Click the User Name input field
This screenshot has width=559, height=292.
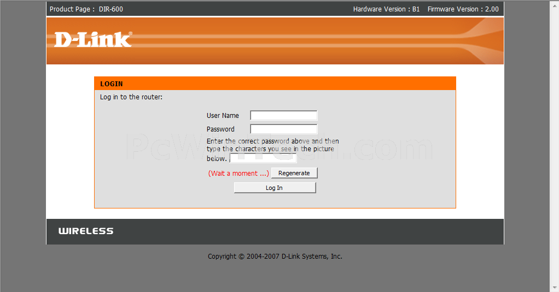284,116
